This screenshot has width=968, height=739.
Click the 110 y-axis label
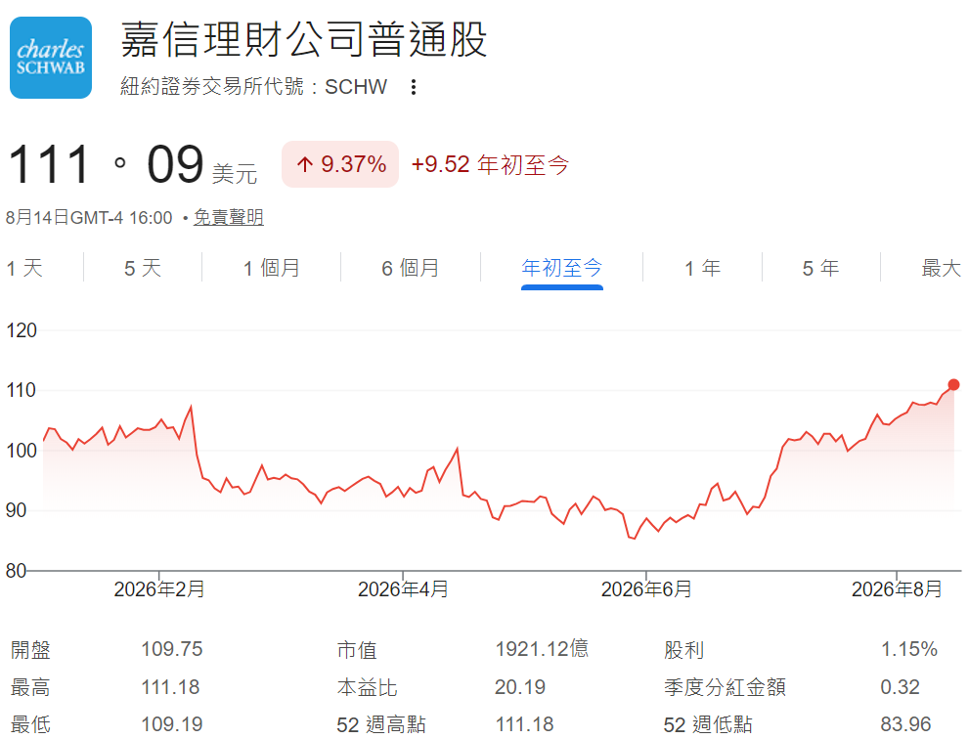tap(21, 390)
